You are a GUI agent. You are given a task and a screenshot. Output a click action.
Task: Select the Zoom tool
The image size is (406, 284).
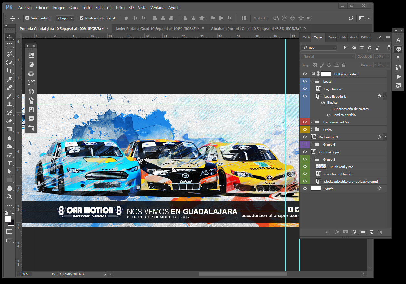point(9,197)
